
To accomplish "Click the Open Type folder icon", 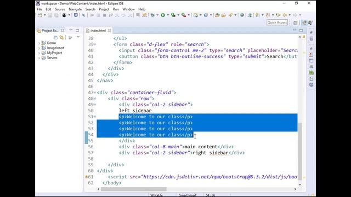I will [x=217, y=15].
